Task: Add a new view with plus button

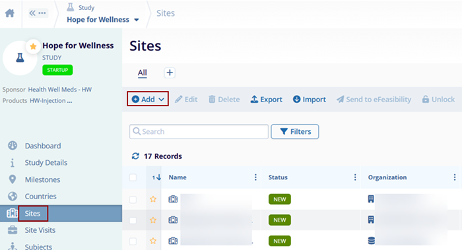Action: (x=170, y=73)
